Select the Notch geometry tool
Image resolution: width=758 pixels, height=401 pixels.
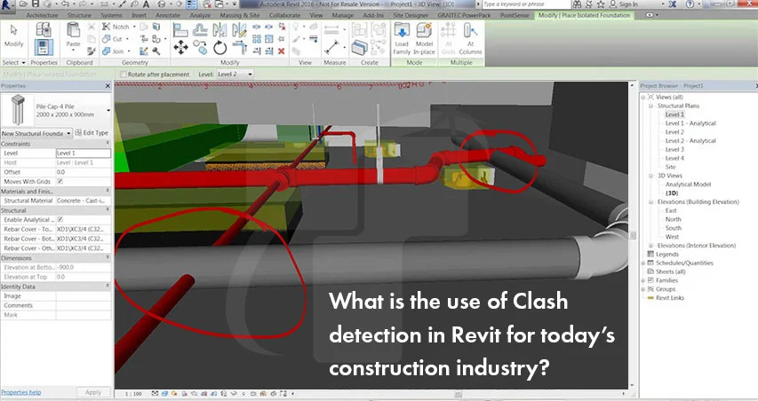[116, 27]
